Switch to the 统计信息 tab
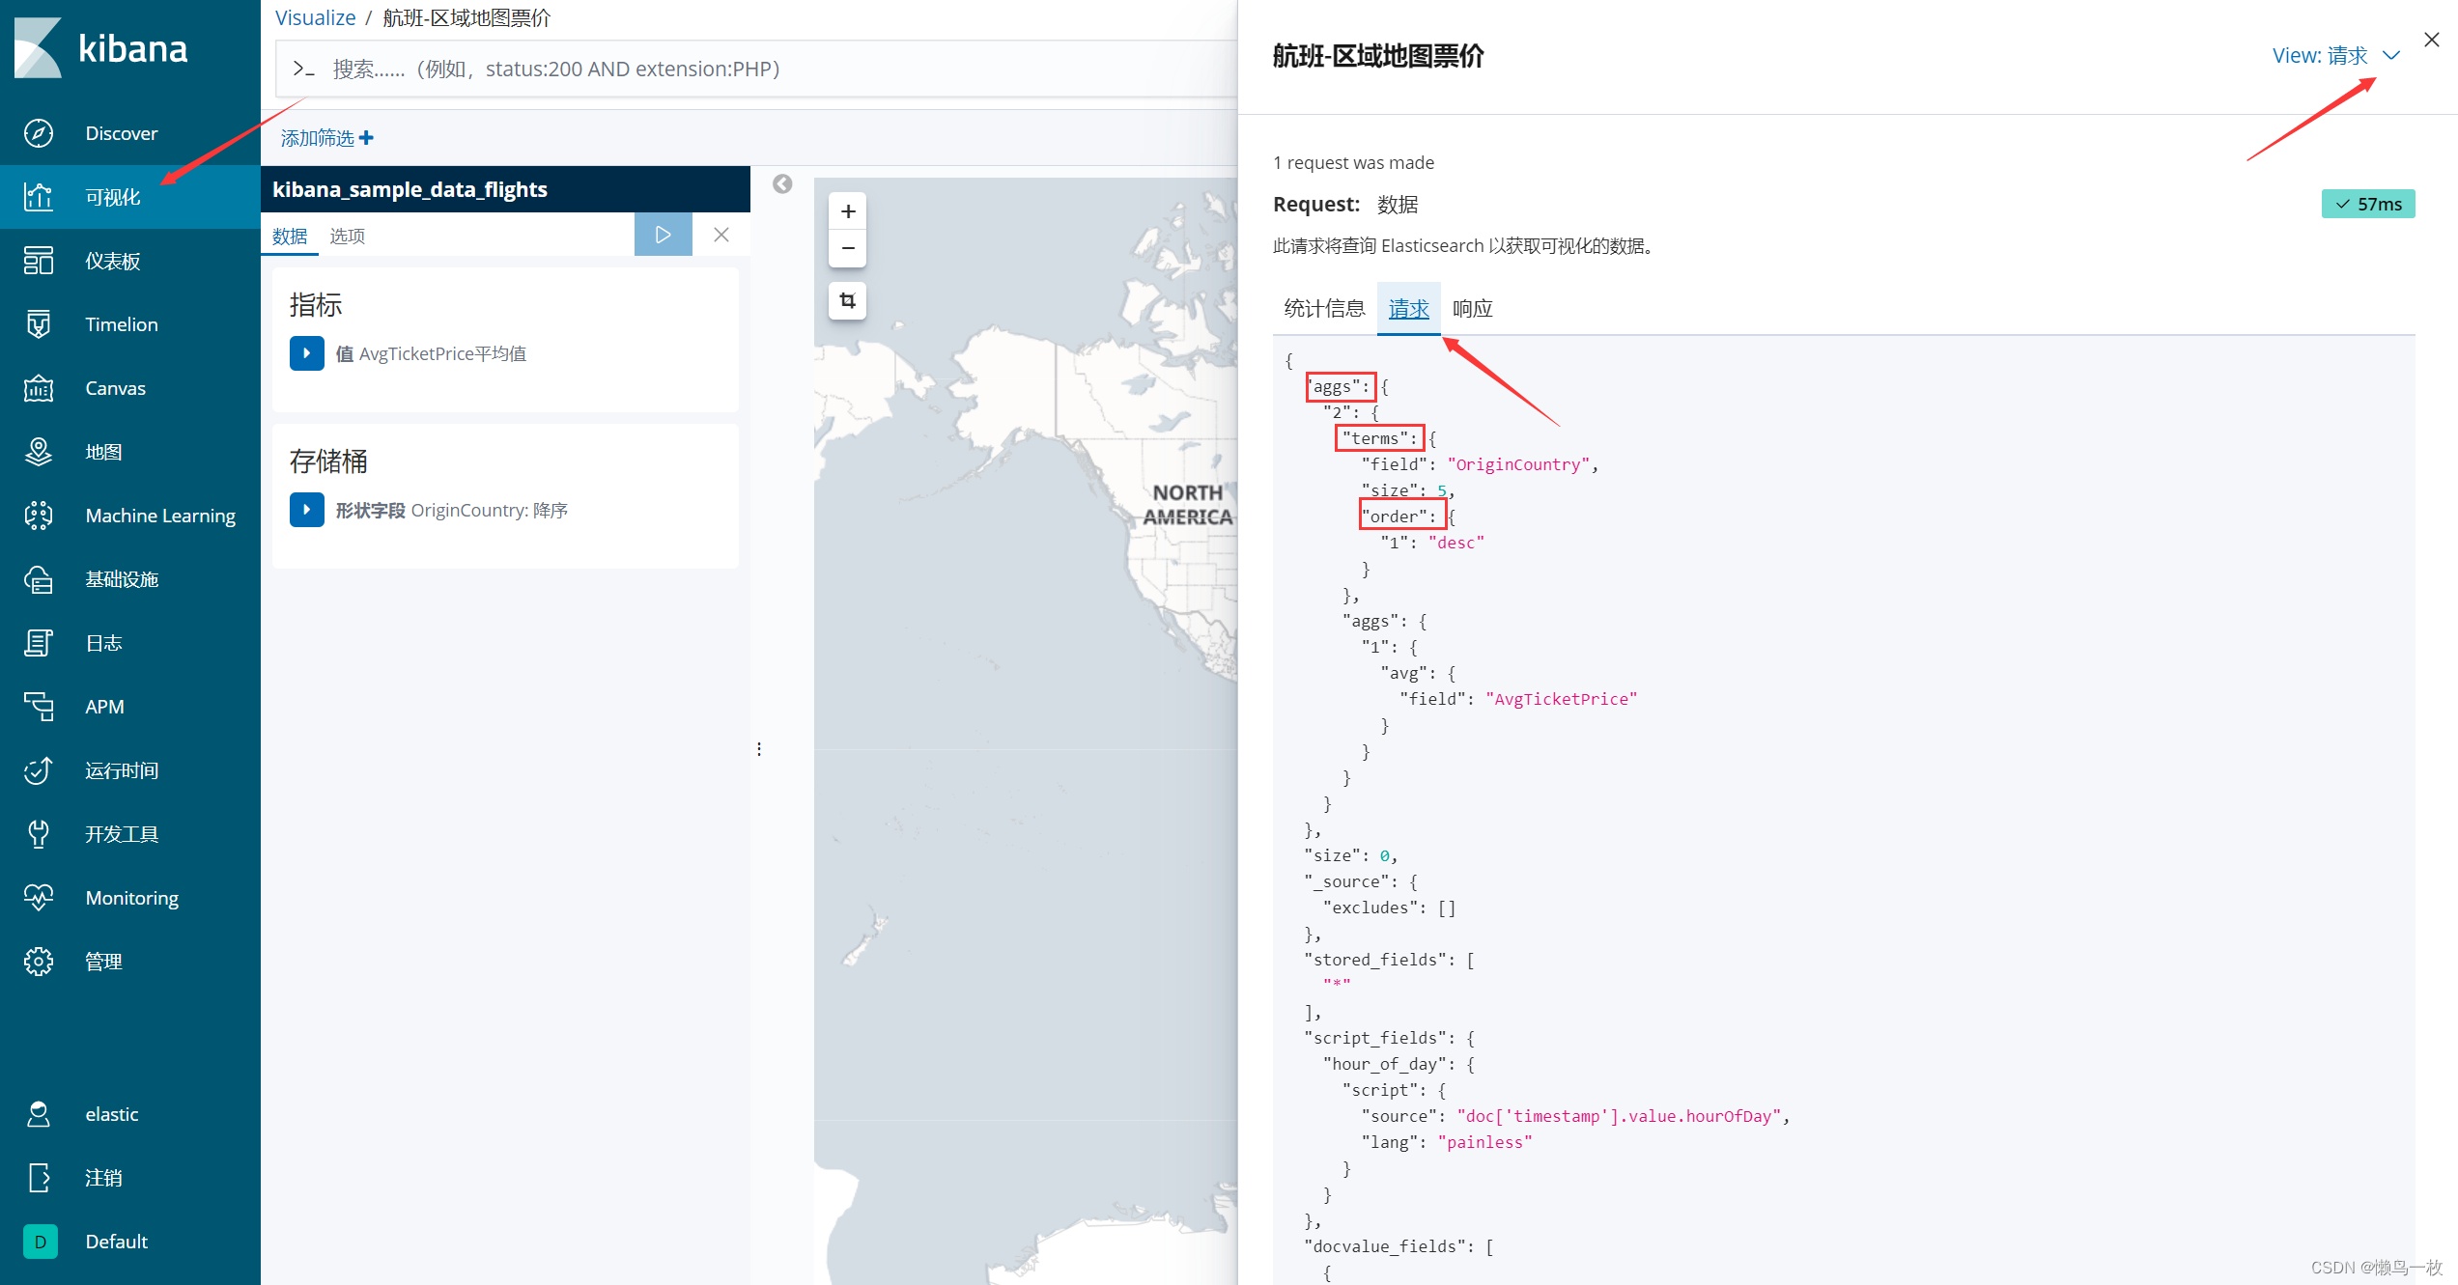The width and height of the screenshot is (2458, 1285). point(1323,309)
